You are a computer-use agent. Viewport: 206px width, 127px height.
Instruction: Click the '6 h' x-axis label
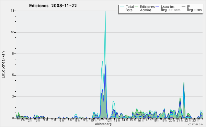(x=61, y=120)
